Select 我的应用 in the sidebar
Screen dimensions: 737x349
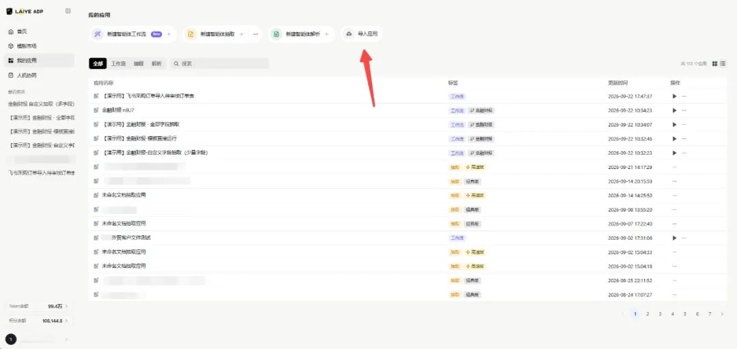(x=40, y=61)
